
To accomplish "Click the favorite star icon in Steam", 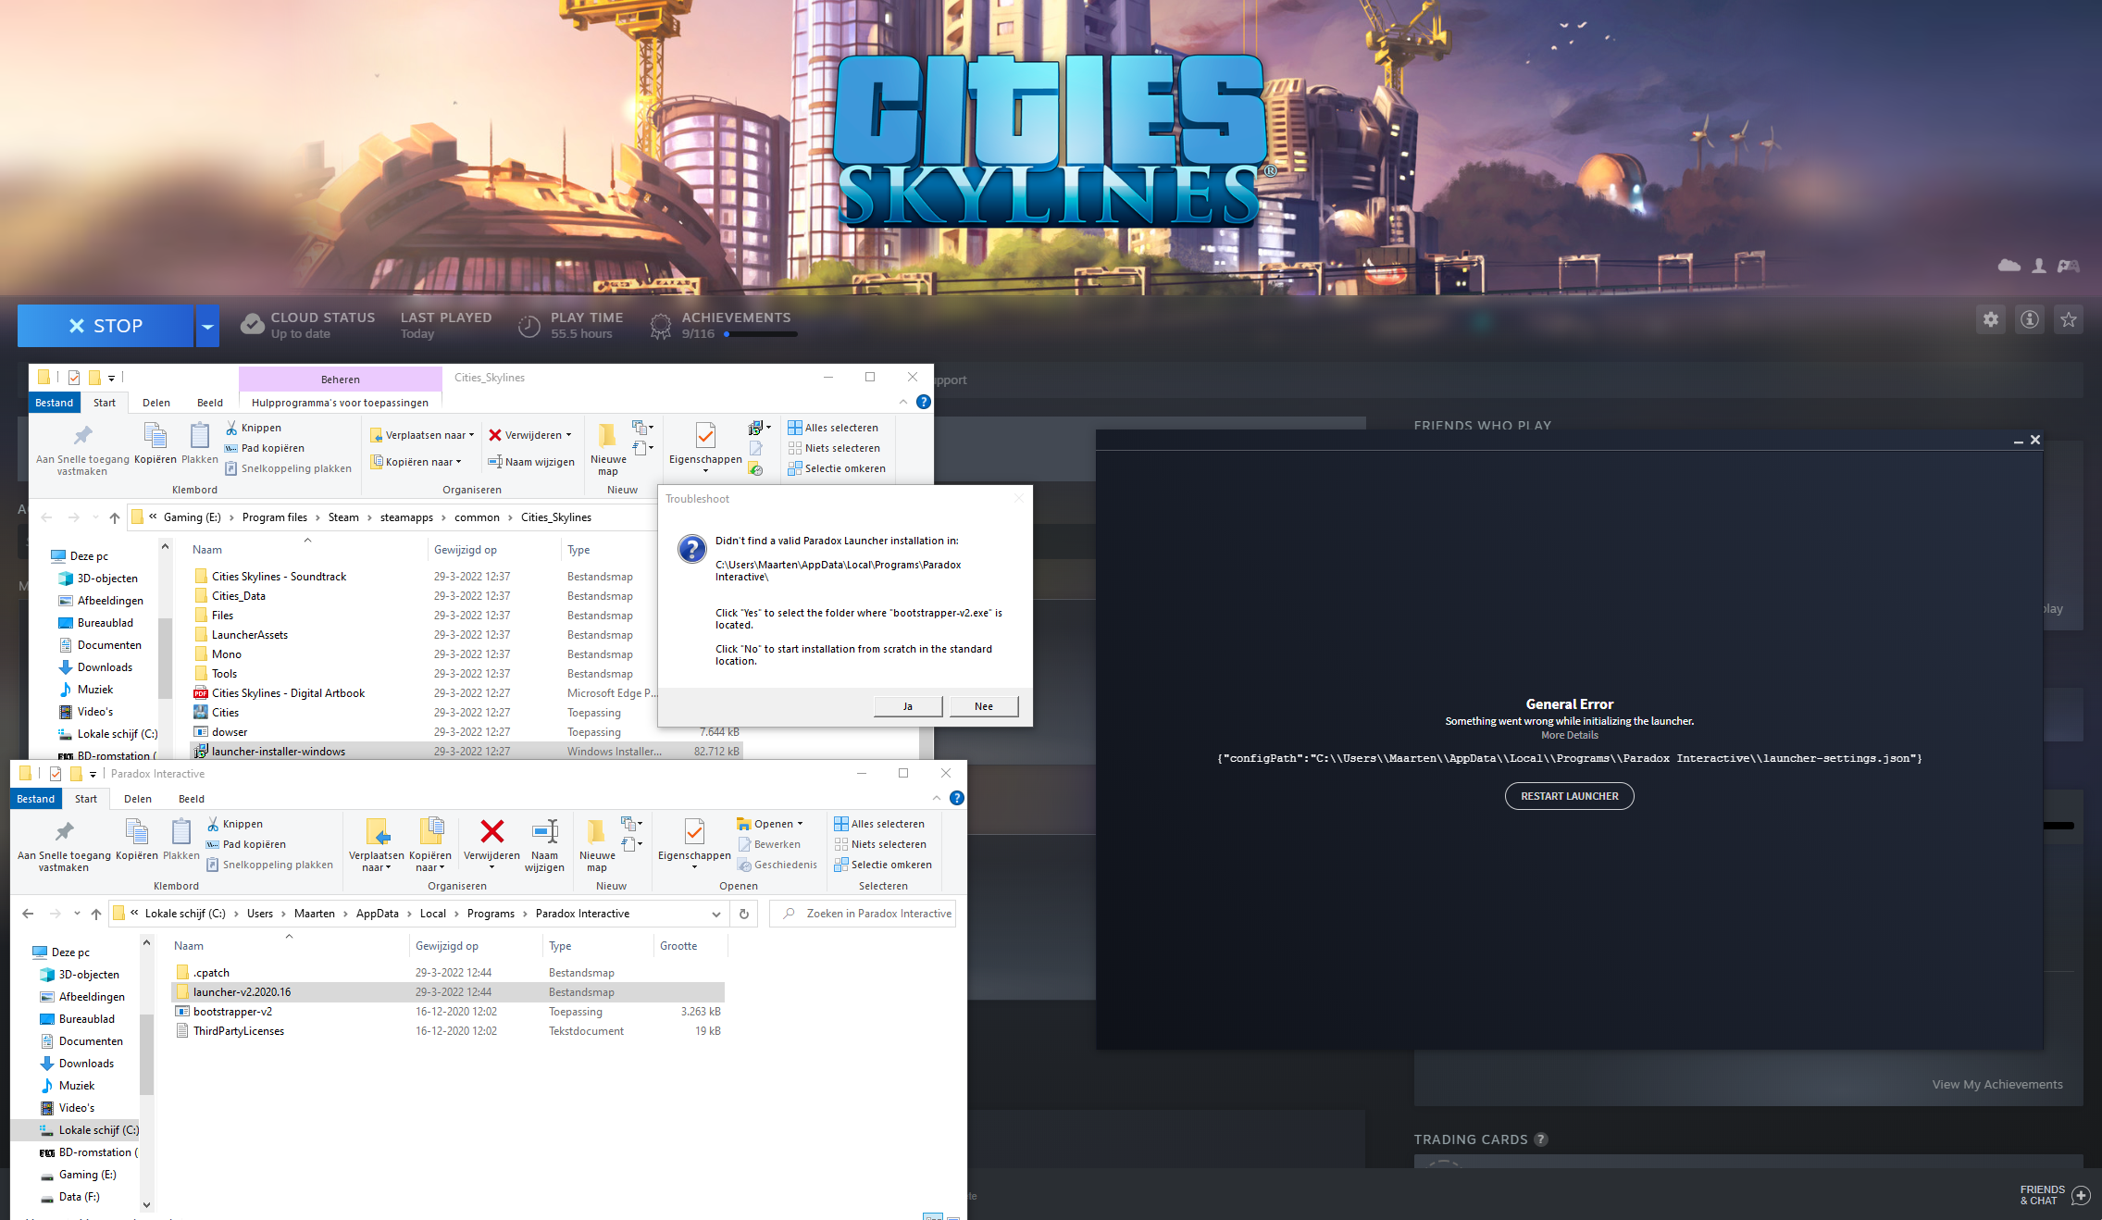I will click(x=2068, y=319).
